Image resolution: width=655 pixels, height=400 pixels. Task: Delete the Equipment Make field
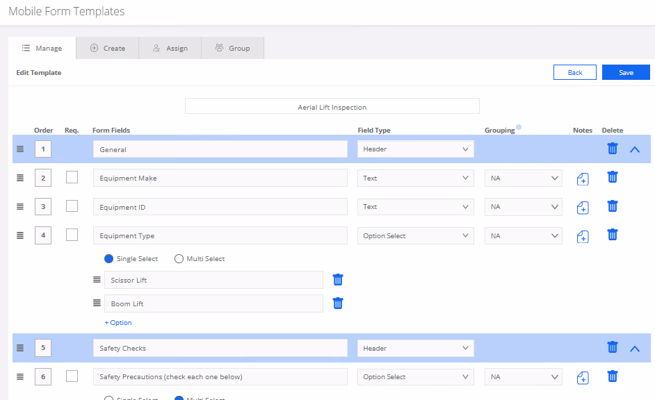click(x=613, y=177)
